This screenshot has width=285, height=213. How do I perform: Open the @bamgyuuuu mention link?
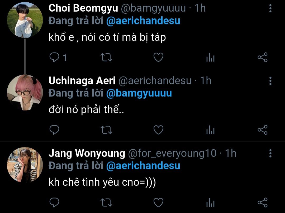(139, 93)
